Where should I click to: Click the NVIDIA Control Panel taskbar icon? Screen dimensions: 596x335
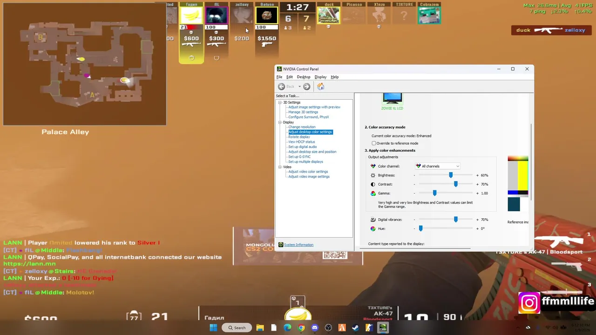pos(383,328)
